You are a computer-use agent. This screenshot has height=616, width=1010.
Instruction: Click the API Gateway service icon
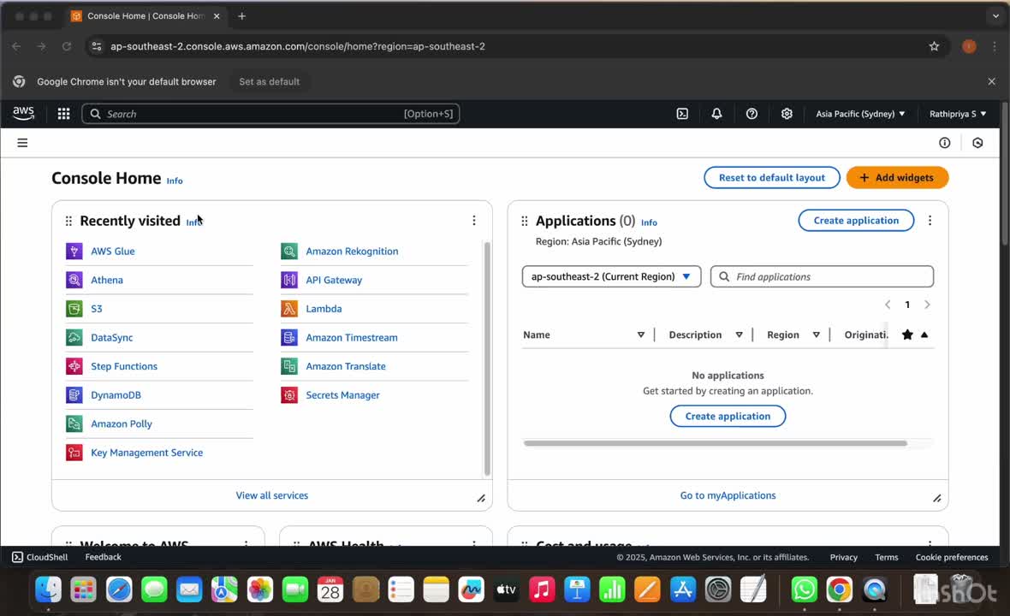tap(289, 280)
